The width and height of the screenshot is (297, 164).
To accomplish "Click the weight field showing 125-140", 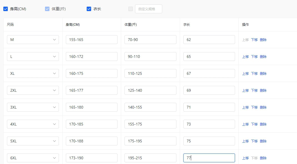I will point(150,90).
